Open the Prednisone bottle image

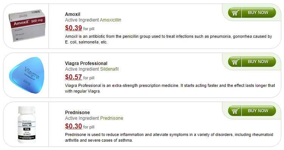point(27,124)
